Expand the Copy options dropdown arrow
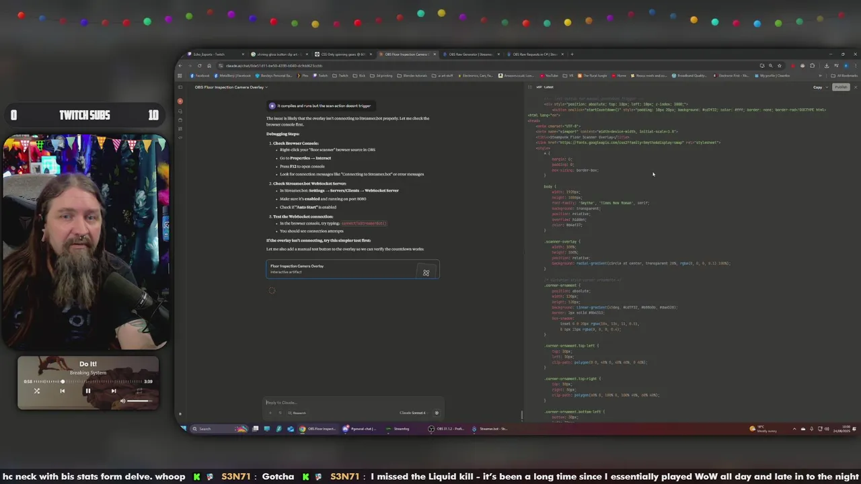This screenshot has height=484, width=861. (x=826, y=87)
